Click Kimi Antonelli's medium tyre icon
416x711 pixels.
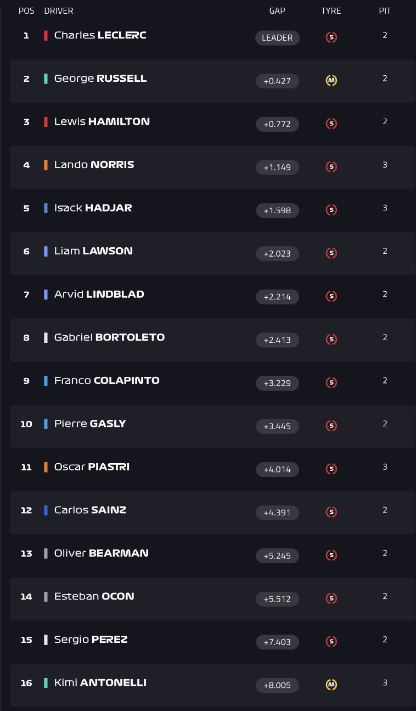331,685
